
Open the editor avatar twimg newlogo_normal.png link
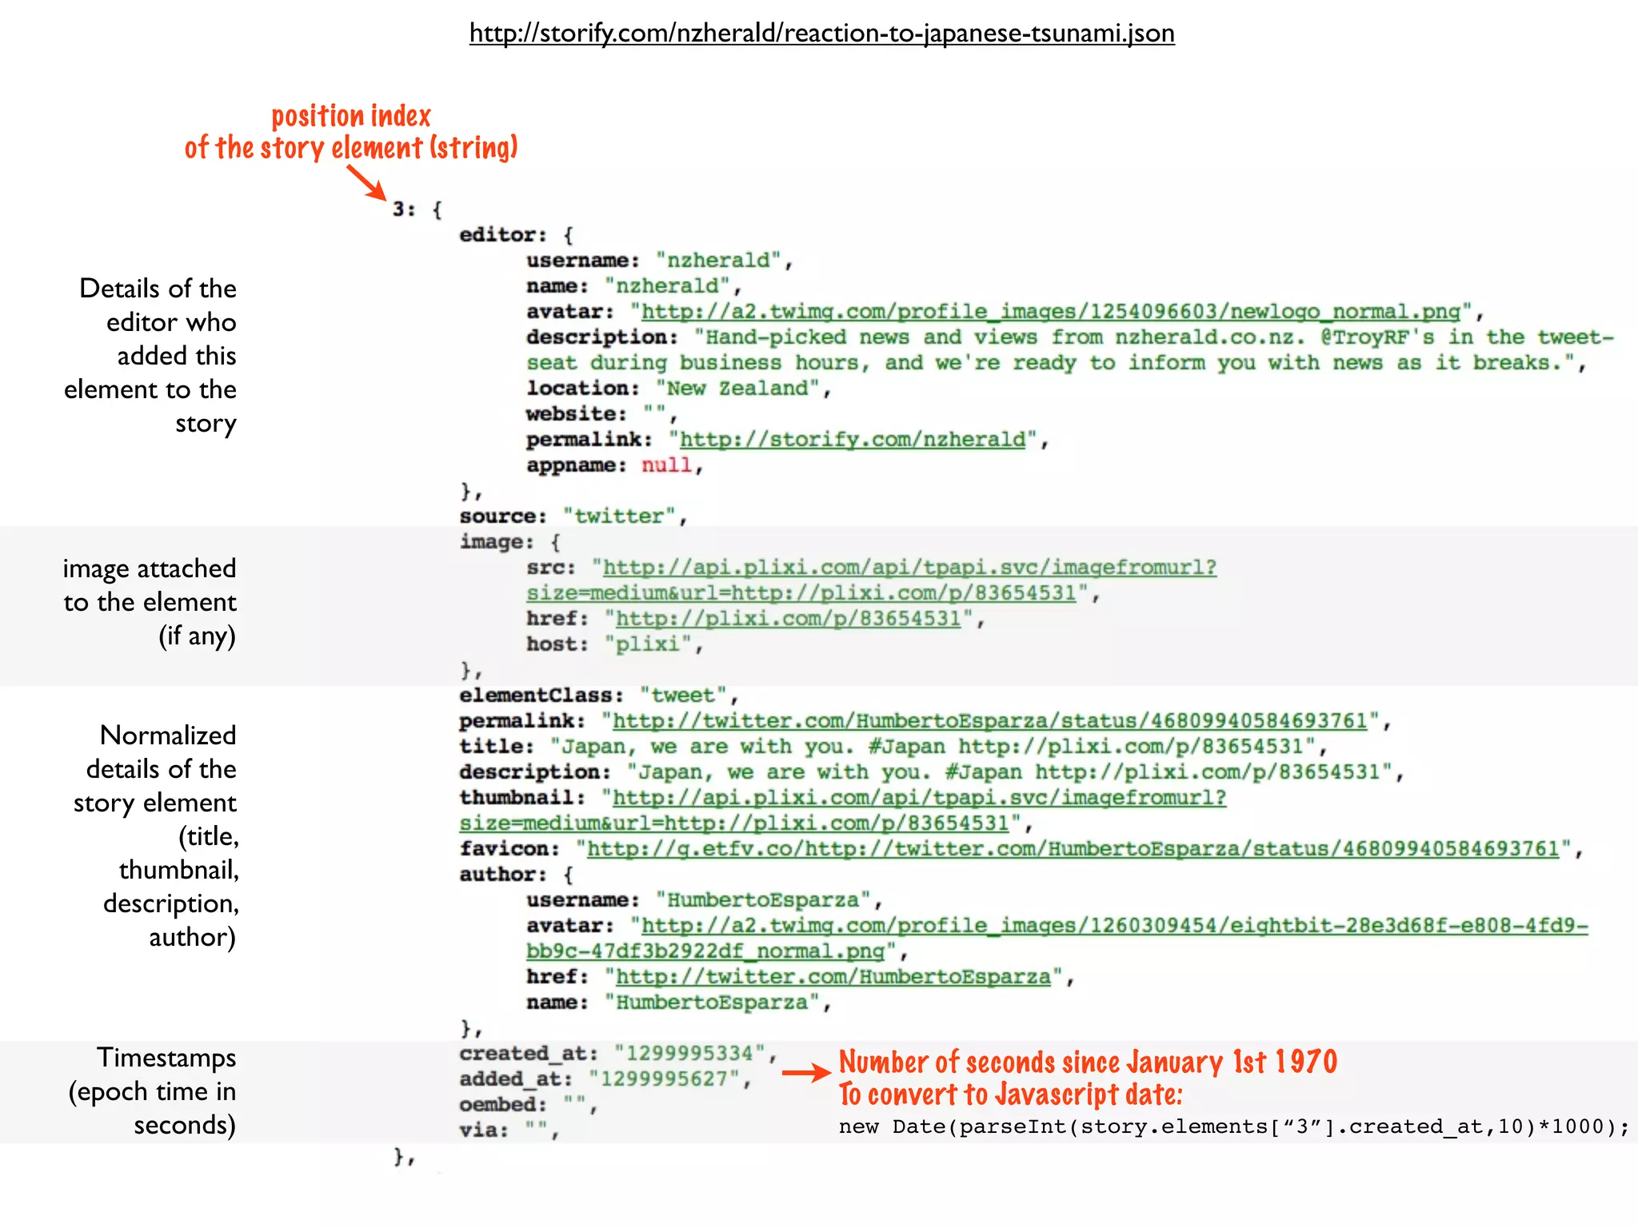[1051, 311]
